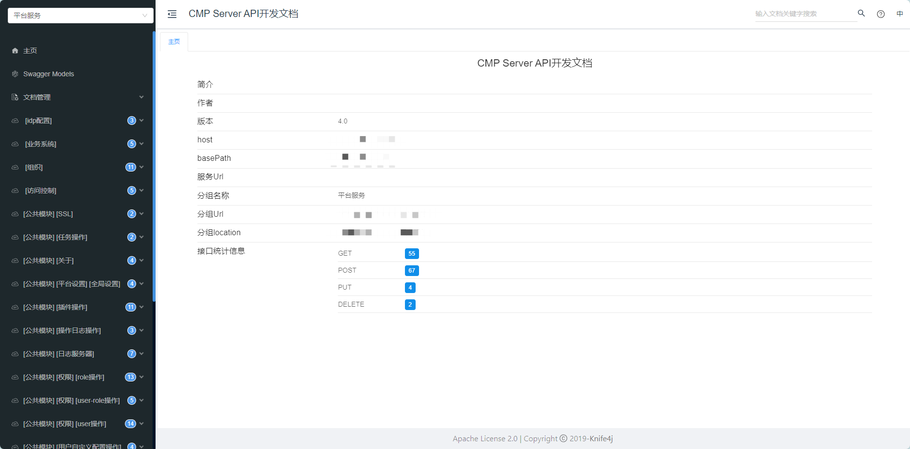Click the home icon beside 主页
The height and width of the screenshot is (449, 910).
coord(15,51)
